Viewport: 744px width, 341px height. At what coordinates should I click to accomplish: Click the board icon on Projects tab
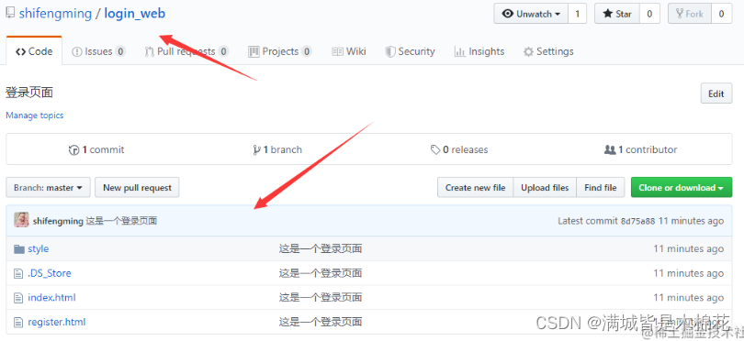(x=254, y=51)
